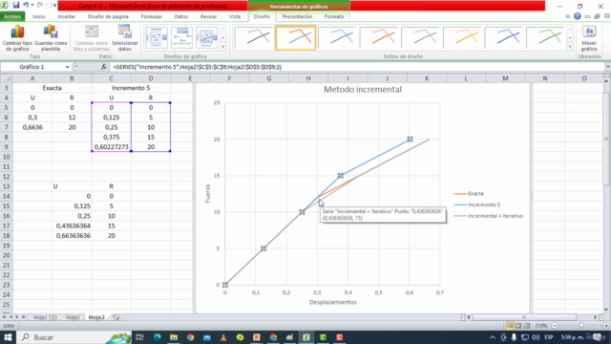Click Windows Start button
This screenshot has height=344, width=611.
[x=8, y=337]
